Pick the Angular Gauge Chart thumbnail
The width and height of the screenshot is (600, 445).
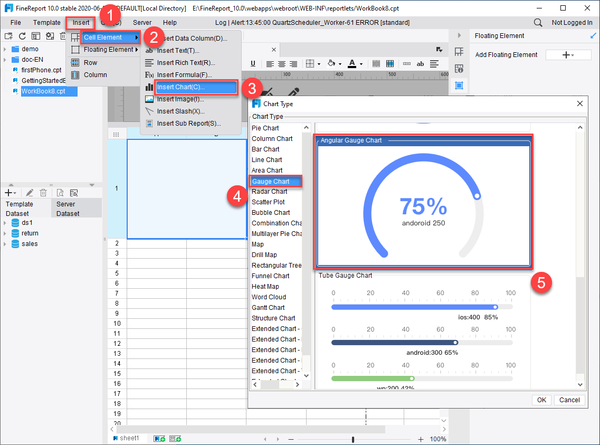423,202
